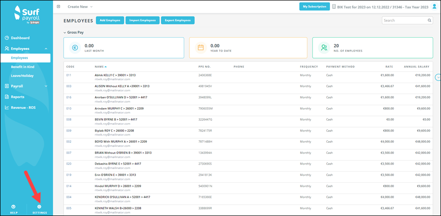Open employee code 009 link
441x216 pixels.
(69, 130)
